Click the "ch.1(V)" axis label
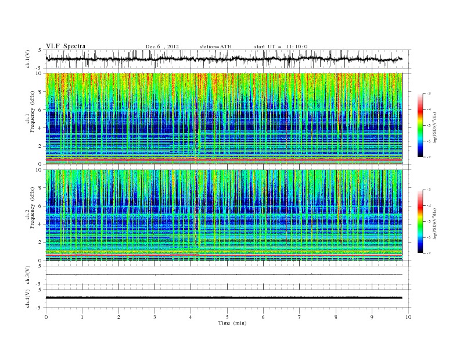 coord(27,59)
